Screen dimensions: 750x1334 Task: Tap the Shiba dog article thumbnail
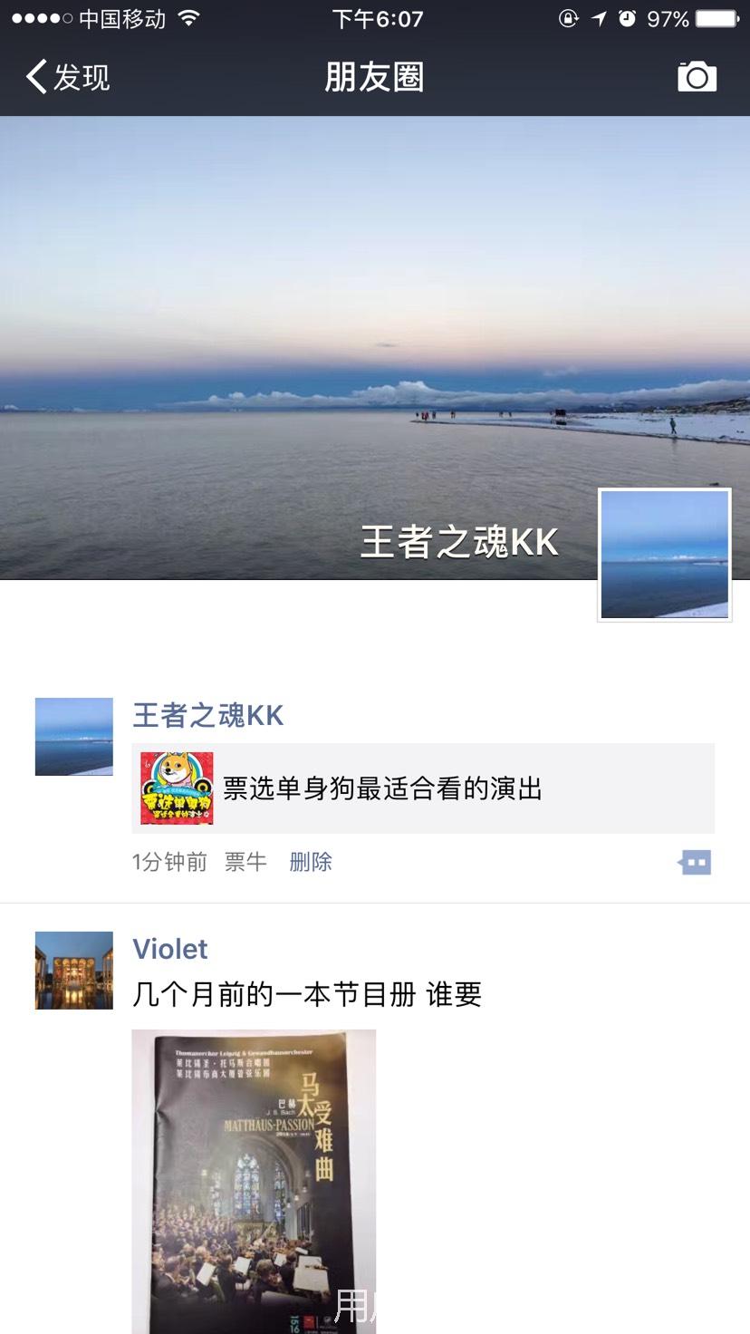(177, 788)
